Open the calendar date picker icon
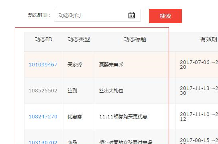The height and width of the screenshot is (144, 218). (132, 15)
